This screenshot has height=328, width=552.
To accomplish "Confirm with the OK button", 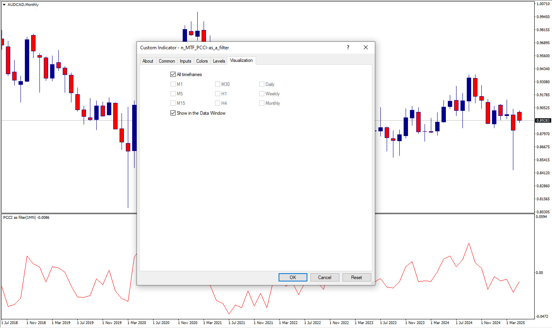I will pyautogui.click(x=293, y=278).
